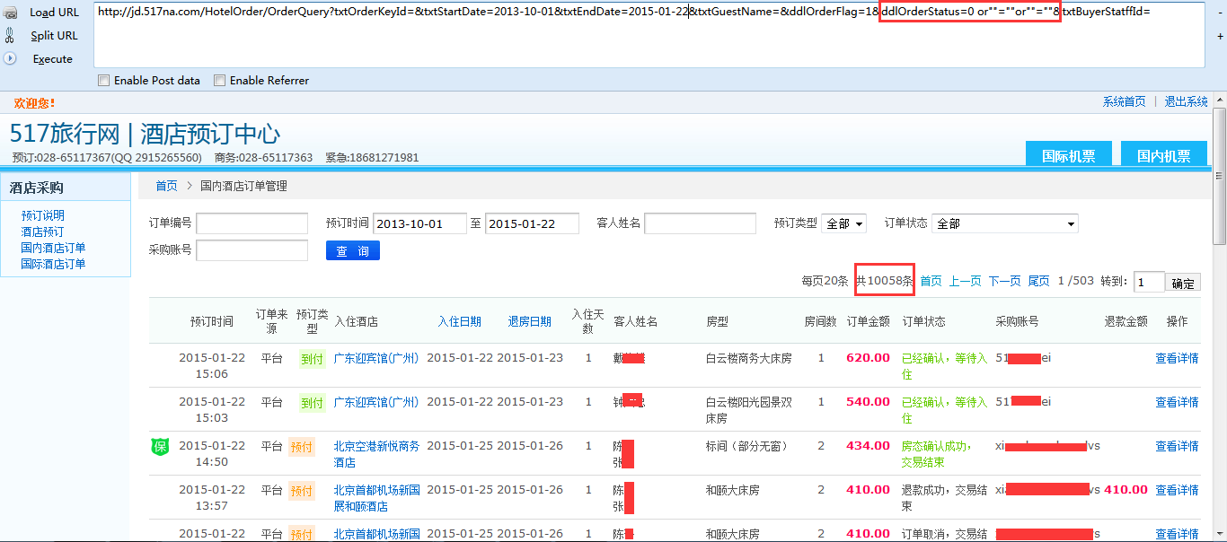The height and width of the screenshot is (542, 1227).
Task: Click the 共10058条 total count text
Action: pyautogui.click(x=884, y=281)
